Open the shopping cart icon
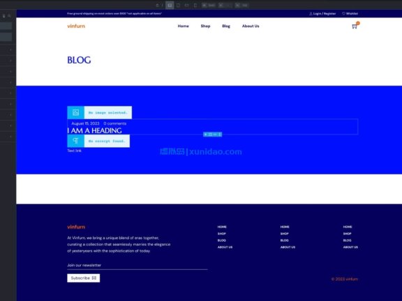Image resolution: width=402 pixels, height=301 pixels. click(x=355, y=26)
